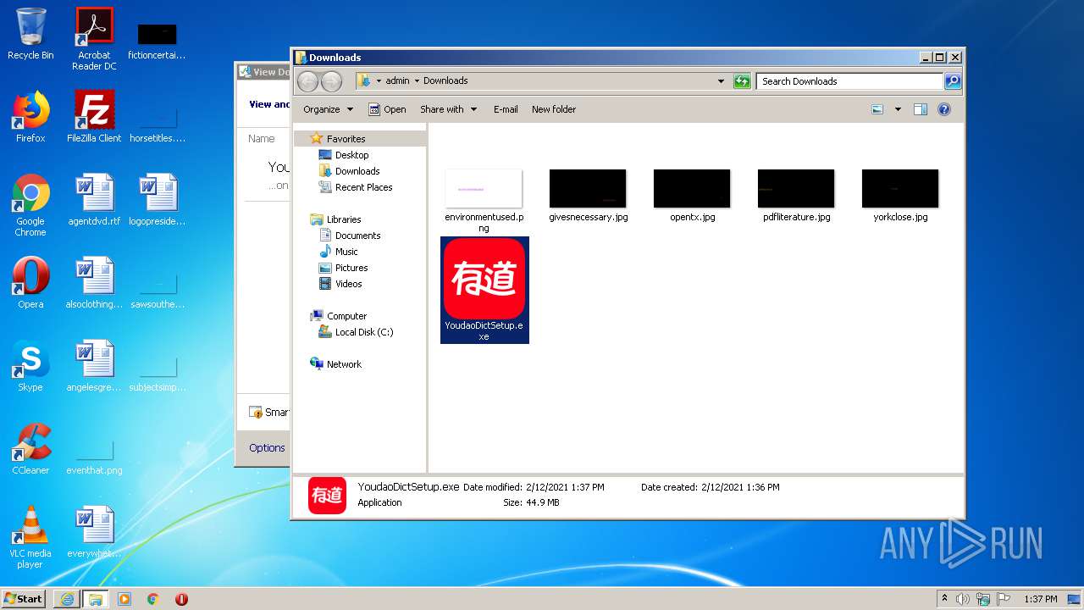Expand the views options dropdown arrow

[898, 109]
